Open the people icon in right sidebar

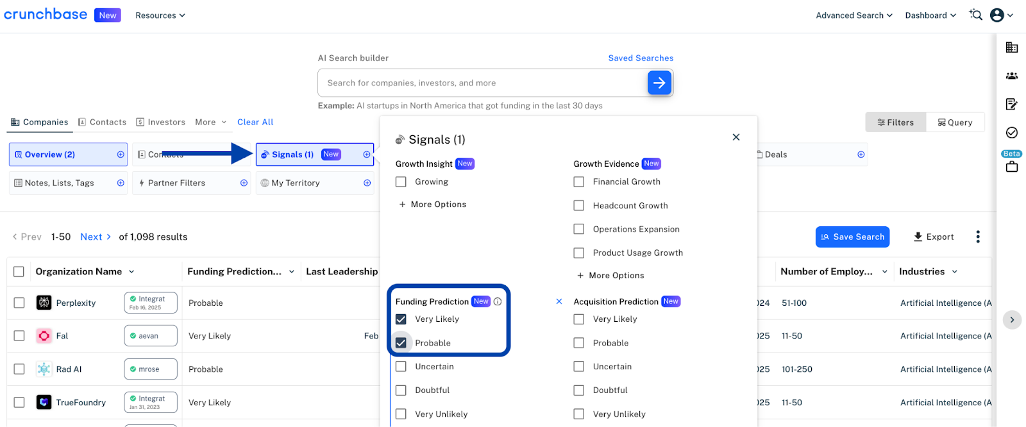(1012, 76)
